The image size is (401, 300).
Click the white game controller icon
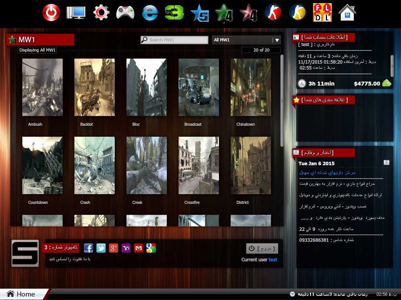tap(125, 13)
